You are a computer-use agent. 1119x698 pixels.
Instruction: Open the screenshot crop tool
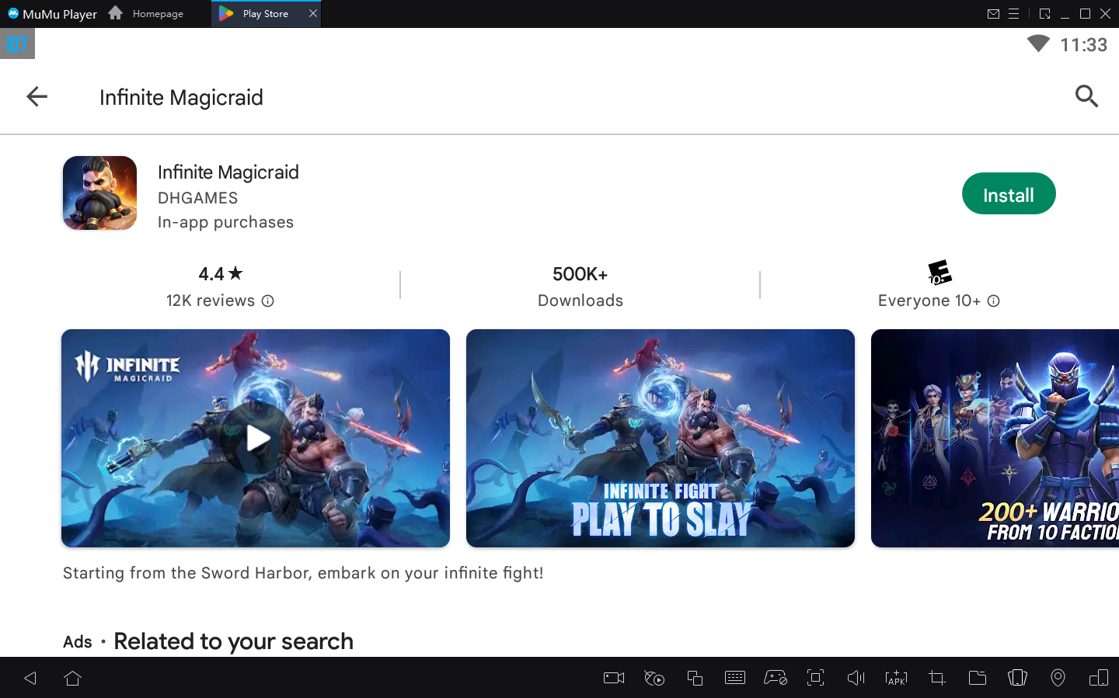pyautogui.click(x=937, y=678)
